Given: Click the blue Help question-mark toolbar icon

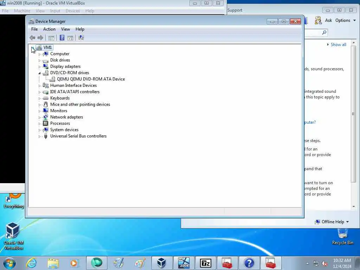Looking at the screenshot, I should (62, 38).
